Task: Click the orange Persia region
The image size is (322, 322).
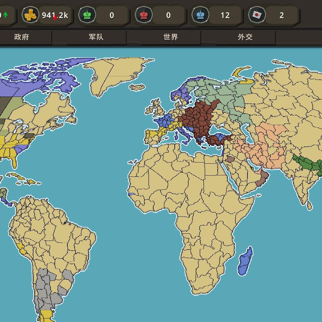Action: pyautogui.click(x=262, y=146)
